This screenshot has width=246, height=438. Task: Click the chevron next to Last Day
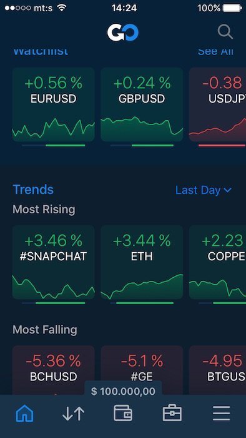(227, 190)
